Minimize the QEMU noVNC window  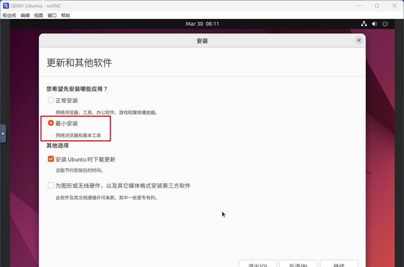tap(359, 6)
